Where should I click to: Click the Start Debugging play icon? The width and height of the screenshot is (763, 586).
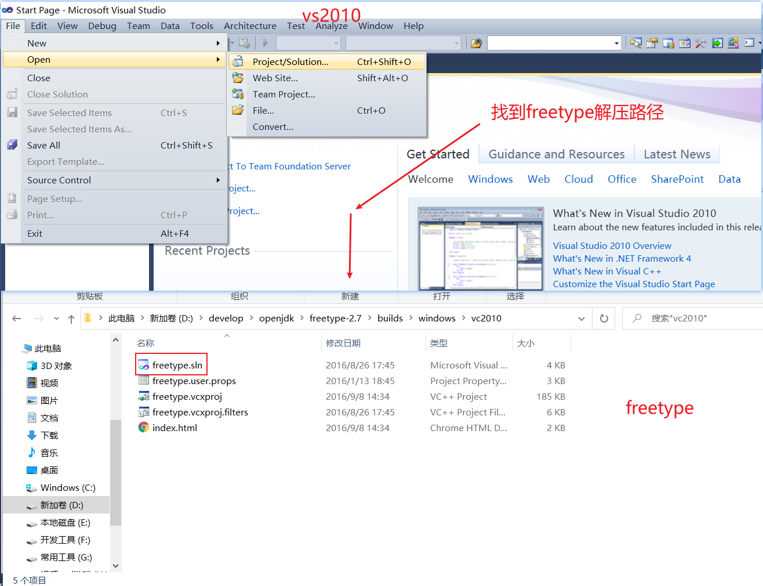click(x=266, y=43)
